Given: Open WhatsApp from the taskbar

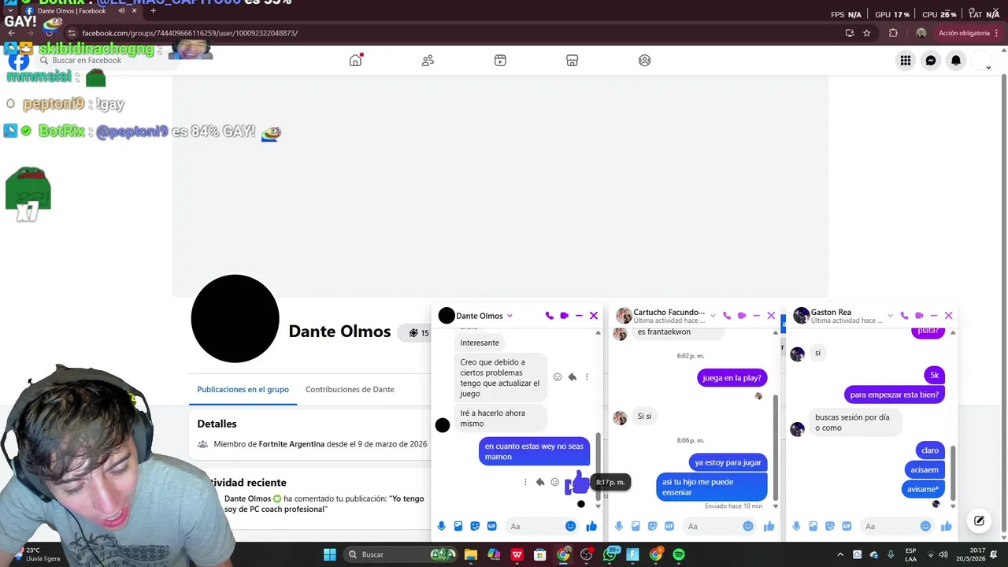Looking at the screenshot, I should [610, 554].
